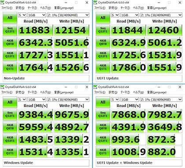Run 4KiB Q1T1 test in Non-Update window
This screenshot has width=185, height=168.
(10, 68)
